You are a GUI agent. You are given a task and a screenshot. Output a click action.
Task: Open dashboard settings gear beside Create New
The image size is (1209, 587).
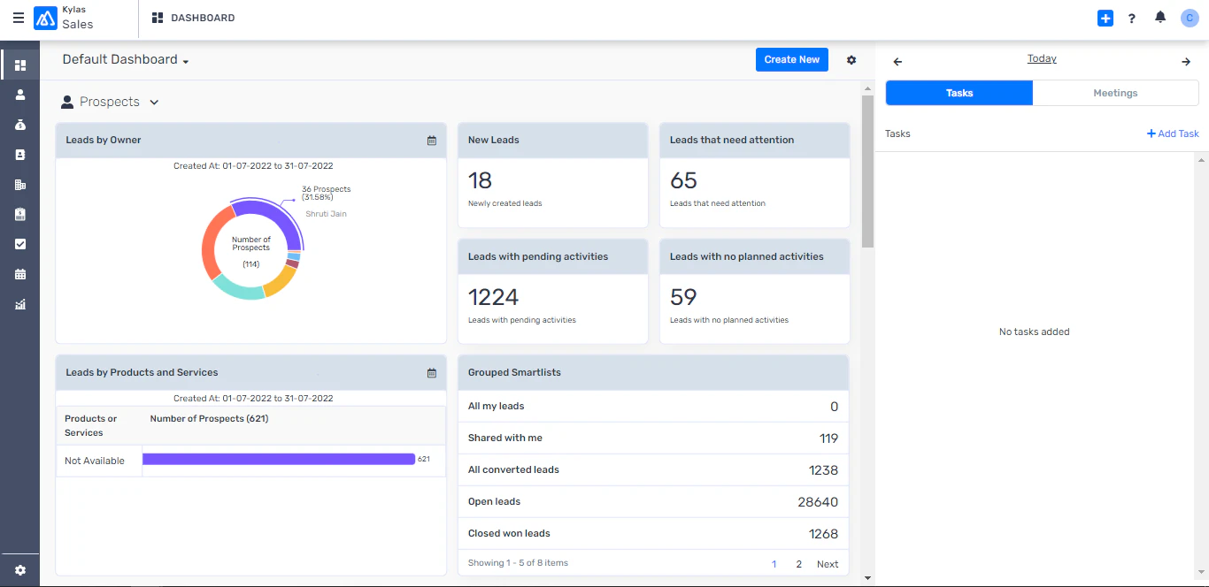851,59
